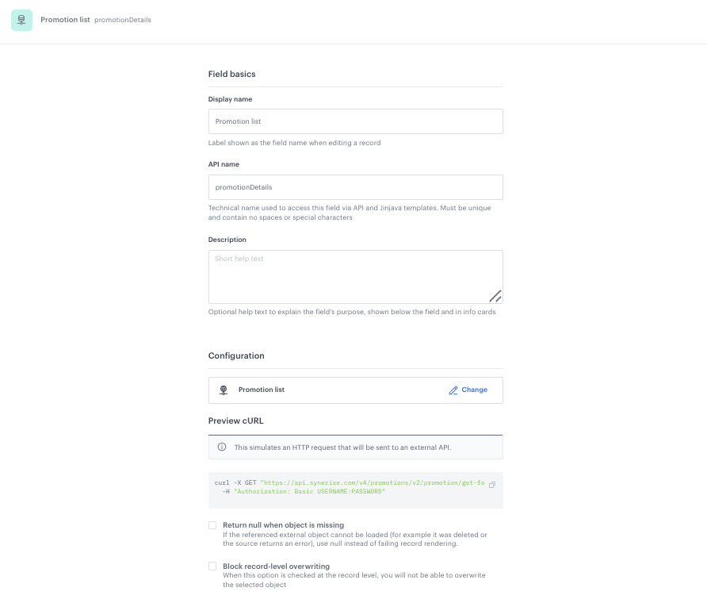Select the data source icon beside Promotion list configuration
Screen dimensions: 707x603
coord(223,390)
